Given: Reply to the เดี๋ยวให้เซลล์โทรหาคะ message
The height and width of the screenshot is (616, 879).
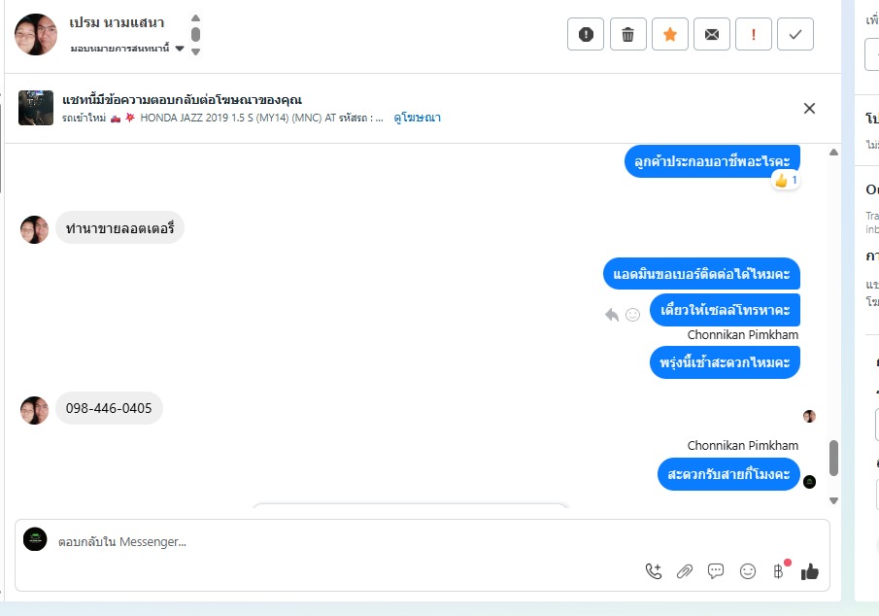Looking at the screenshot, I should point(612,315).
